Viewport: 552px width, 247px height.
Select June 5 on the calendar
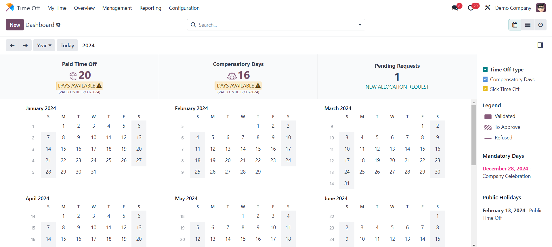(x=392, y=227)
